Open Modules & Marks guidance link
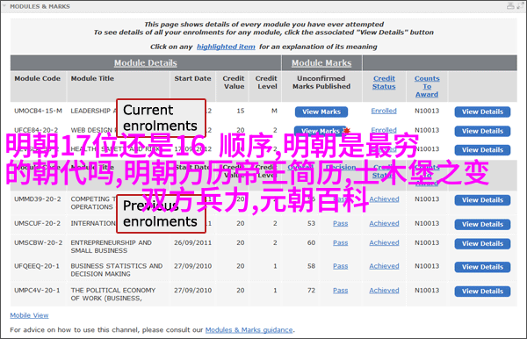This screenshot has width=527, height=339. tap(249, 330)
